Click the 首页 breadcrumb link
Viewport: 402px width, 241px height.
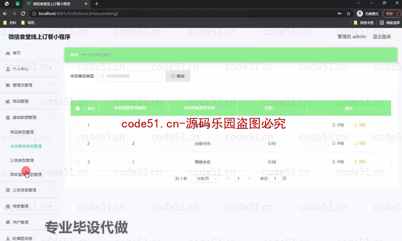click(74, 55)
